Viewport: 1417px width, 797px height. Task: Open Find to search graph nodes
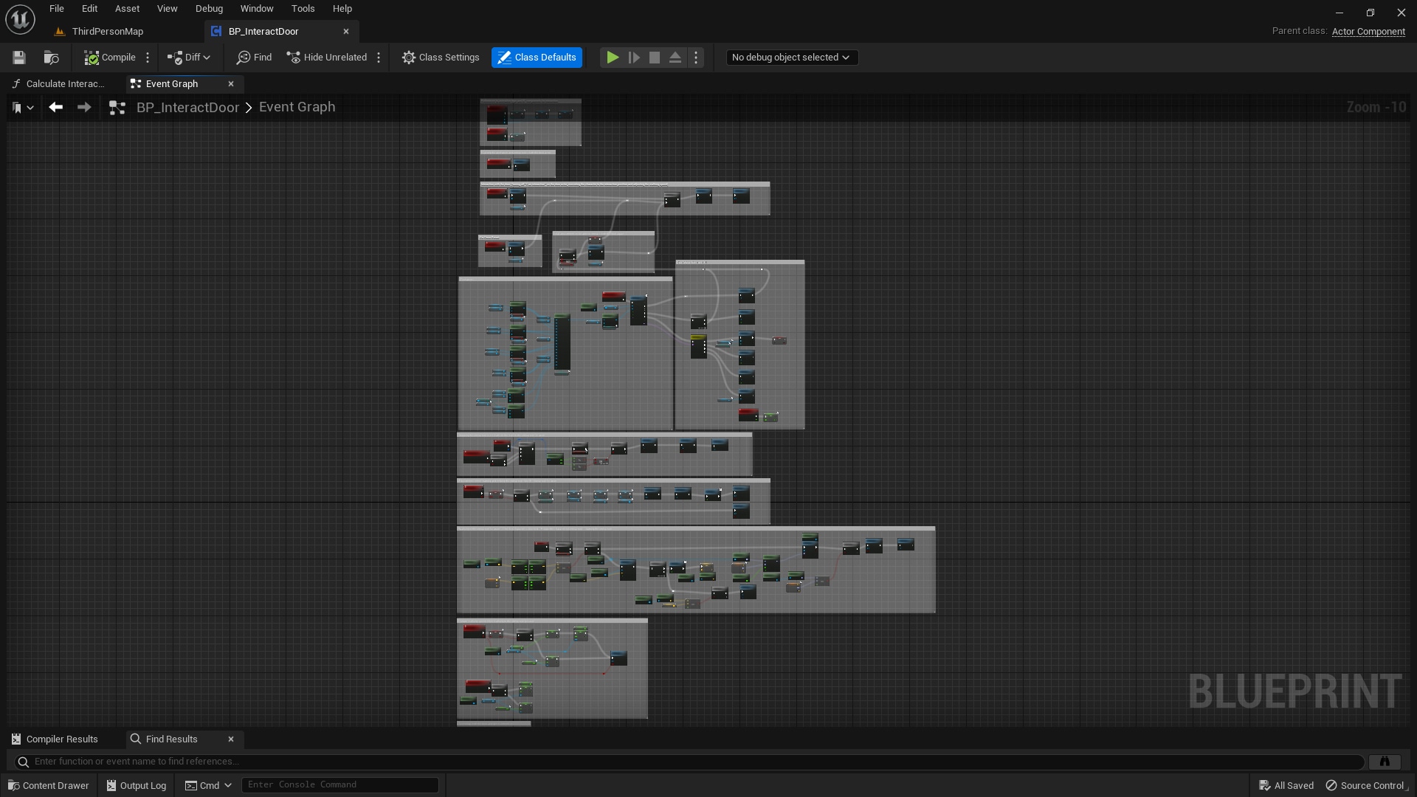(253, 57)
